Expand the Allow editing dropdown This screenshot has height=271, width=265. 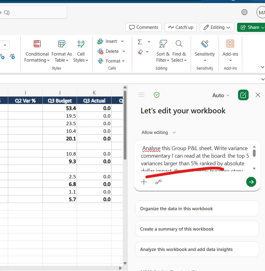(159, 132)
